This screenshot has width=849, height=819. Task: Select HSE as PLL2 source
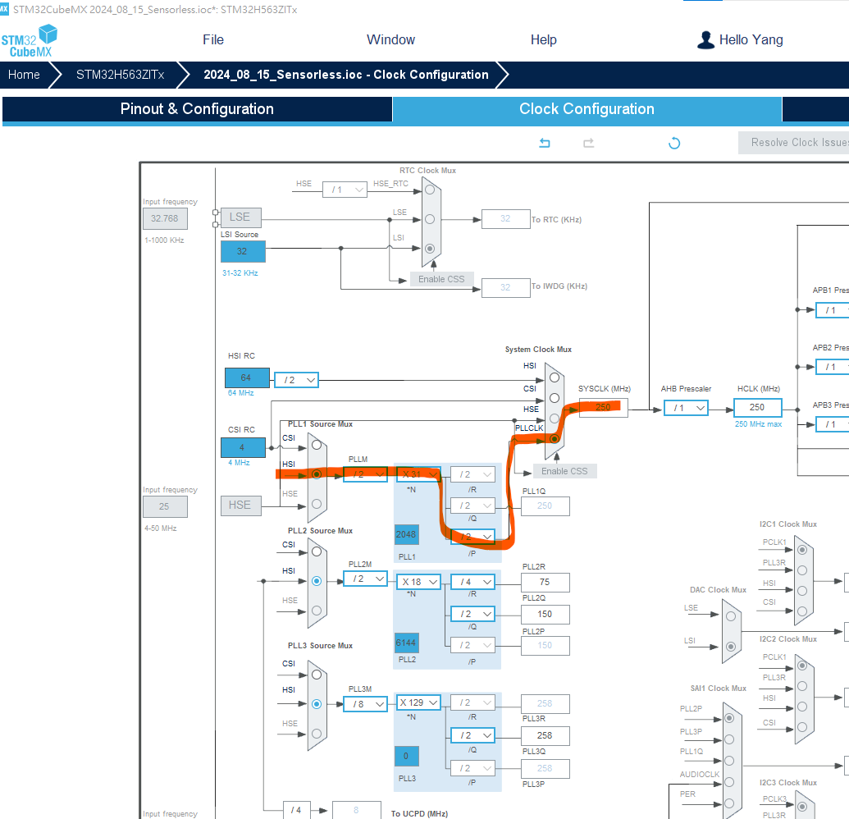(x=317, y=611)
